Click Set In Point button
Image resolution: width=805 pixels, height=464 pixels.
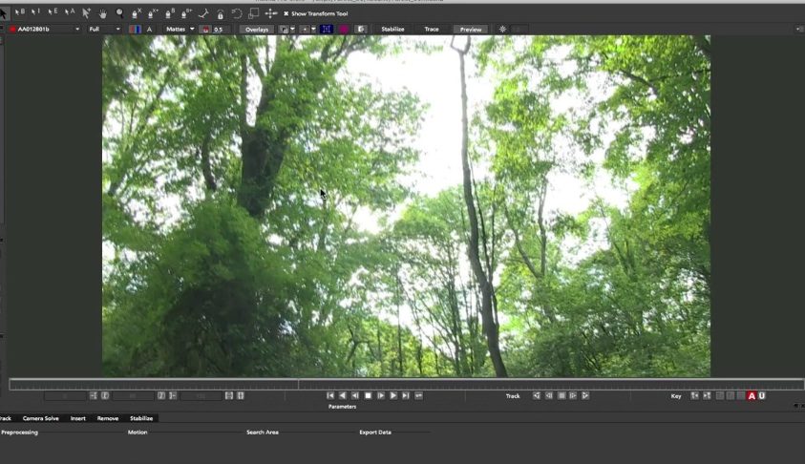93,395
